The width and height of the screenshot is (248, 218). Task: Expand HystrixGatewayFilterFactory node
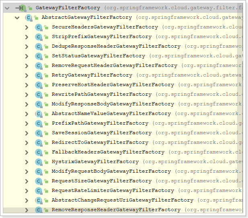click(27, 162)
